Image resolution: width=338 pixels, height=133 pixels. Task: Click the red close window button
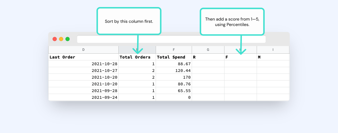(x=55, y=39)
